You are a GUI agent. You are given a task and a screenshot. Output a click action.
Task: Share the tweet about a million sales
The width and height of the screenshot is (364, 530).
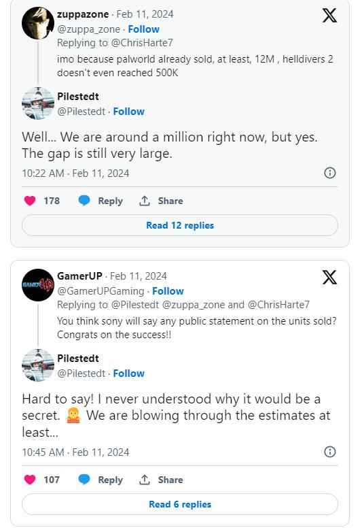click(x=161, y=201)
